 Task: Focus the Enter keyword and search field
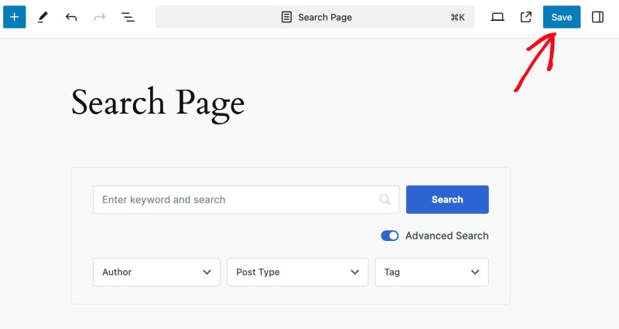coord(246,200)
